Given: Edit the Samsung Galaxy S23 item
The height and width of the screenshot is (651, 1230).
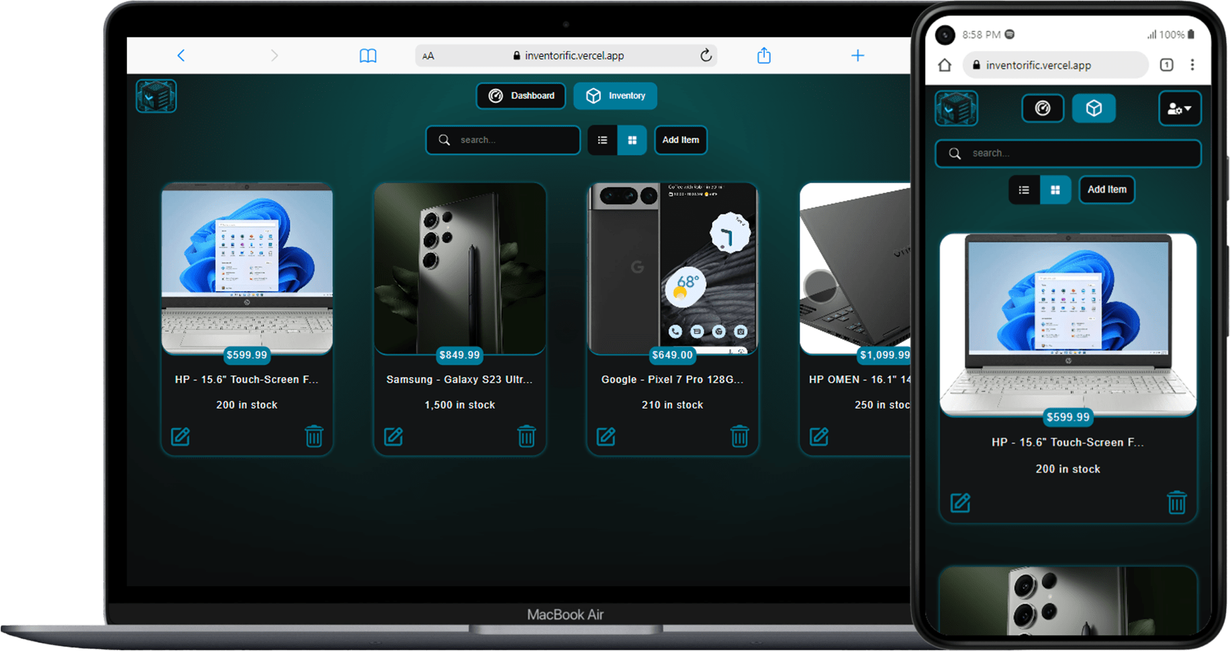Looking at the screenshot, I should [393, 437].
